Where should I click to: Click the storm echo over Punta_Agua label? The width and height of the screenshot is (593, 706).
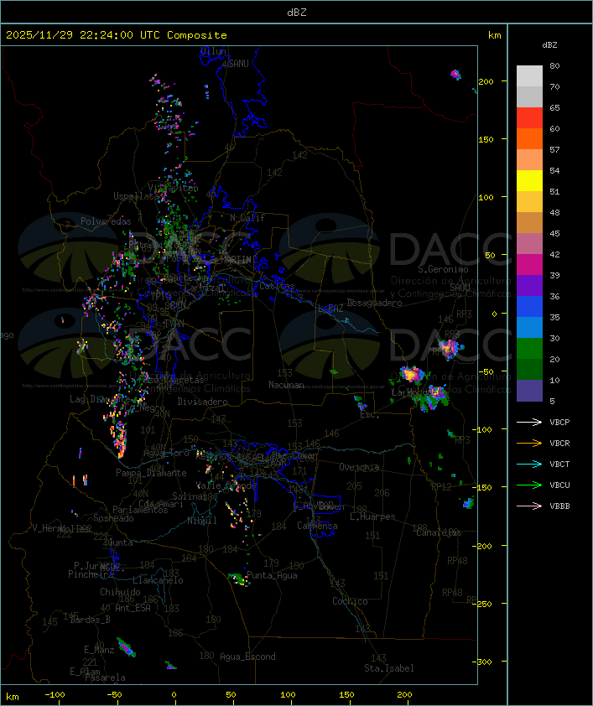[x=239, y=579]
